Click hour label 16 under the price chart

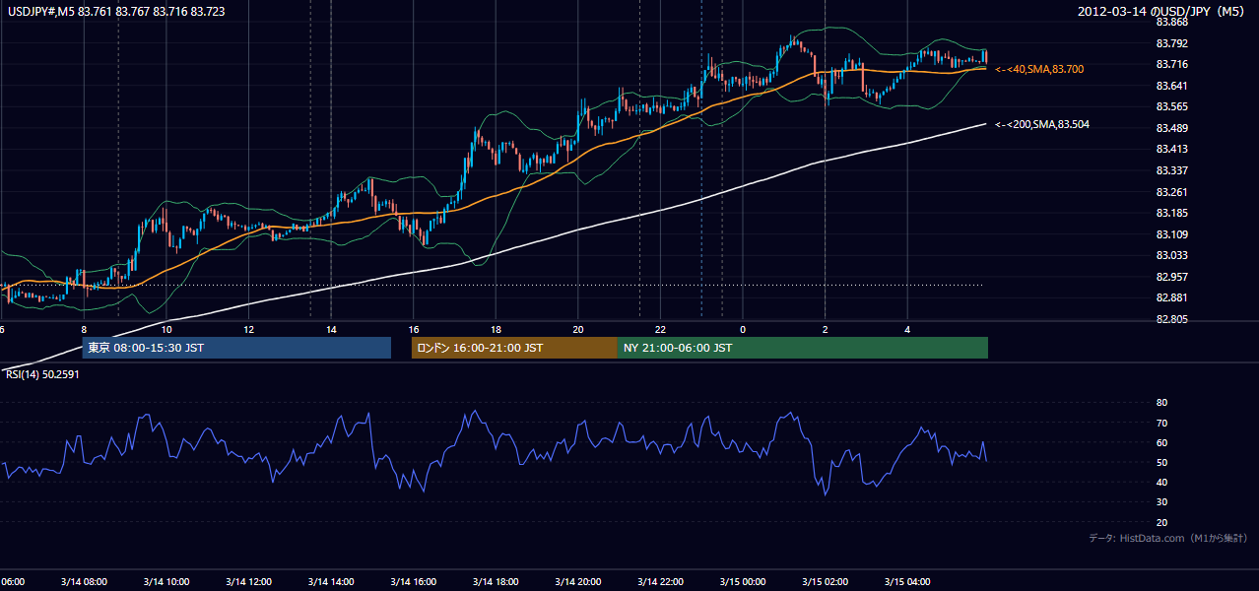point(414,329)
